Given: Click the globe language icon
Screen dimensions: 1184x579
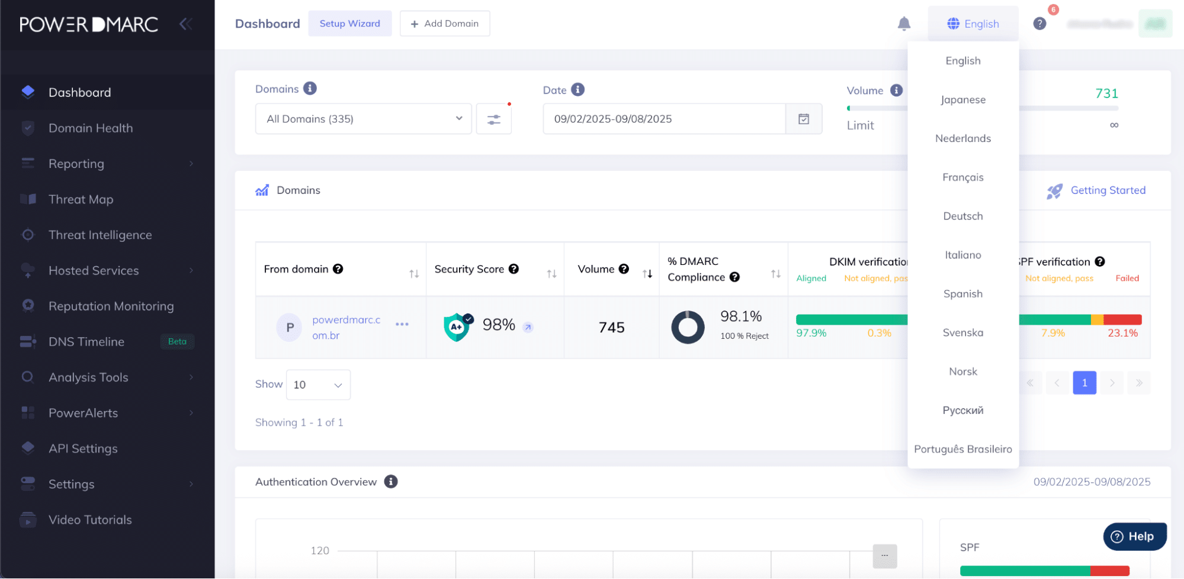Looking at the screenshot, I should tap(953, 24).
